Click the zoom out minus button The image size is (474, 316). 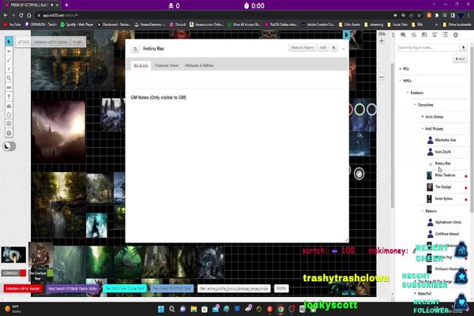[x=382, y=77]
